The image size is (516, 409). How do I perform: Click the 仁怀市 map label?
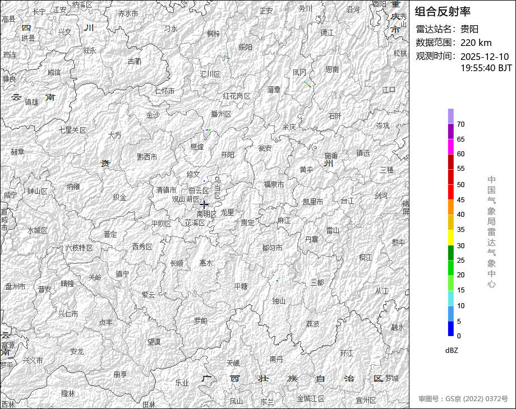click(165, 91)
